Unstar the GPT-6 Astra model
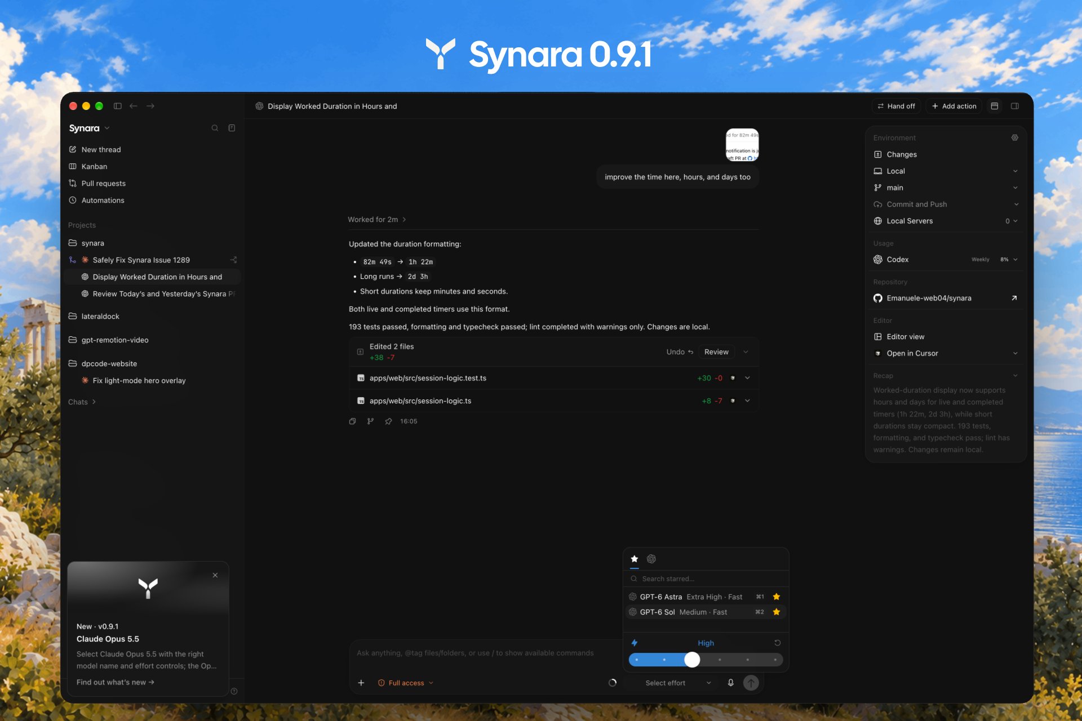The height and width of the screenshot is (721, 1082). [777, 597]
